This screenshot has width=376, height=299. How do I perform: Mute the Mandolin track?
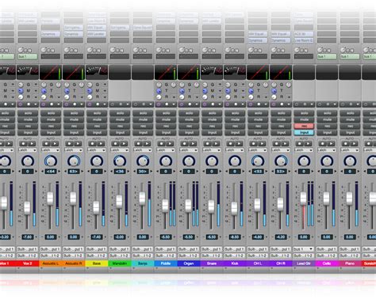pyautogui.click(x=120, y=119)
